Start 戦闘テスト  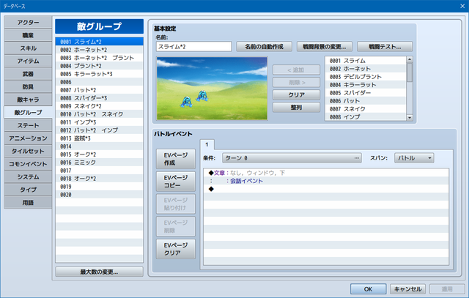point(385,47)
